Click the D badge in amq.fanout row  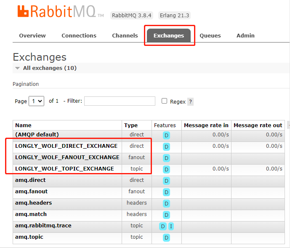[166, 192]
